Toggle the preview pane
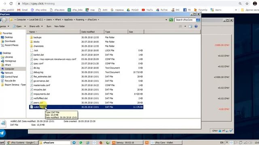 pyautogui.click(x=191, y=26)
